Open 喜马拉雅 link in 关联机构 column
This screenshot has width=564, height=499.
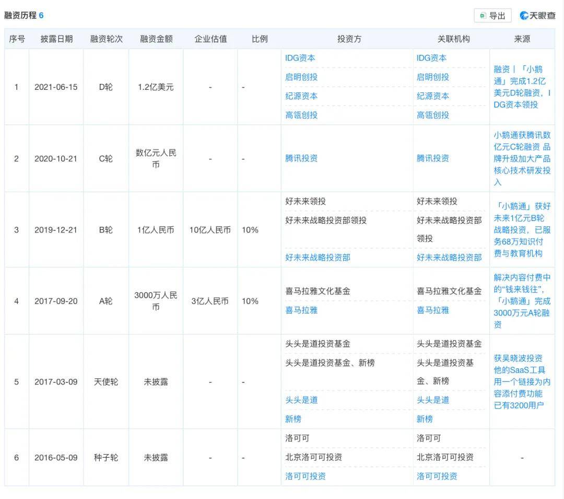[432, 310]
